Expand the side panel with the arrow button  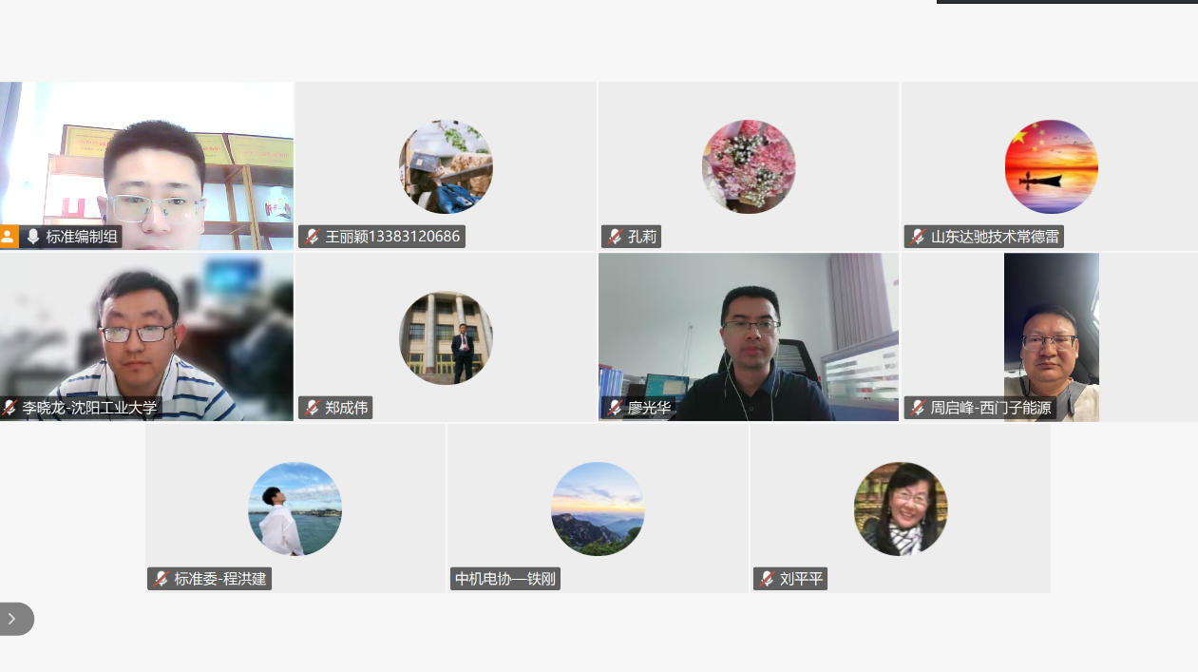(x=12, y=619)
